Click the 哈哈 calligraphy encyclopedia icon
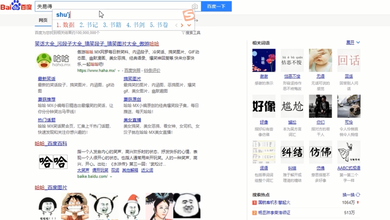This screenshot has width=390, height=220. pyautogui.click(x=53, y=162)
